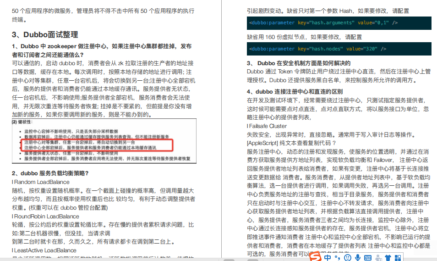Click the bullet "注册中心全部宕掉后" in the image
The width and height of the screenshot is (437, 261).
point(90,148)
